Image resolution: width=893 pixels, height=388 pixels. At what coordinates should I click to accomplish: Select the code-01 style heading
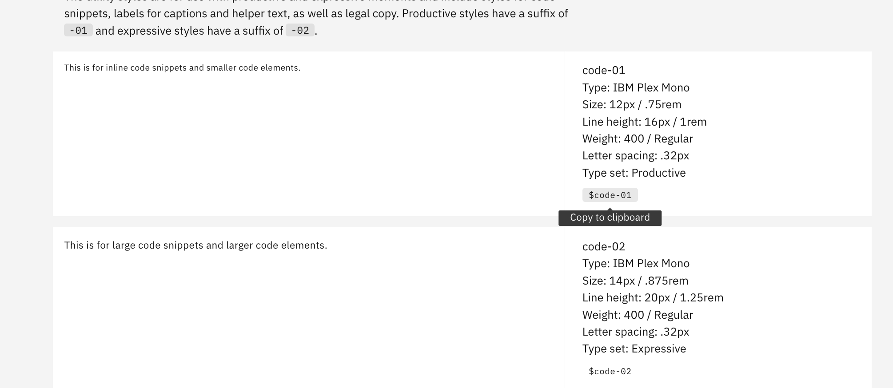point(604,70)
